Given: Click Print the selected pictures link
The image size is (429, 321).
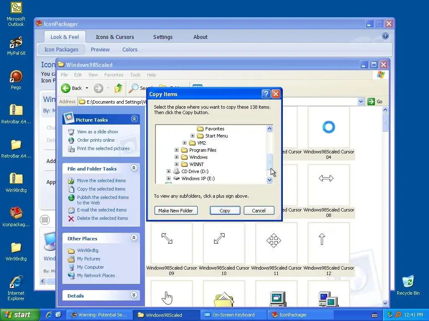Looking at the screenshot, I should tap(103, 148).
